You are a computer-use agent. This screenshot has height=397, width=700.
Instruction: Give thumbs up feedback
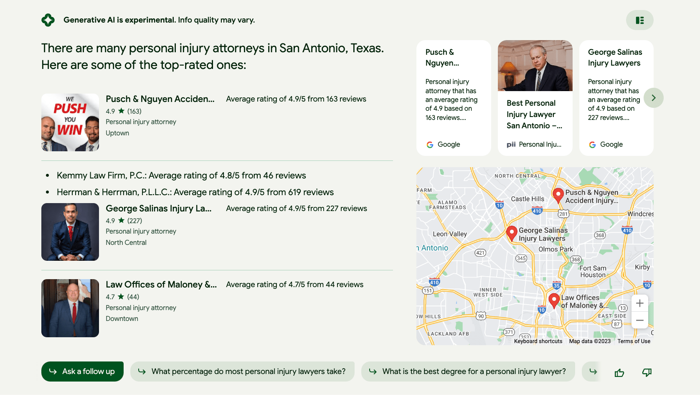pyautogui.click(x=619, y=372)
